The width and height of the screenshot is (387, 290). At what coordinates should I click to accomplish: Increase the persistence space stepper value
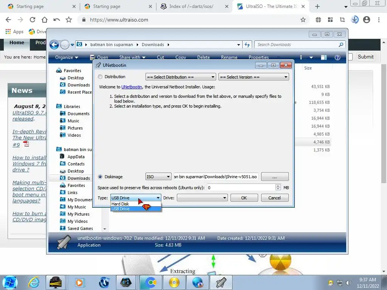278,186
